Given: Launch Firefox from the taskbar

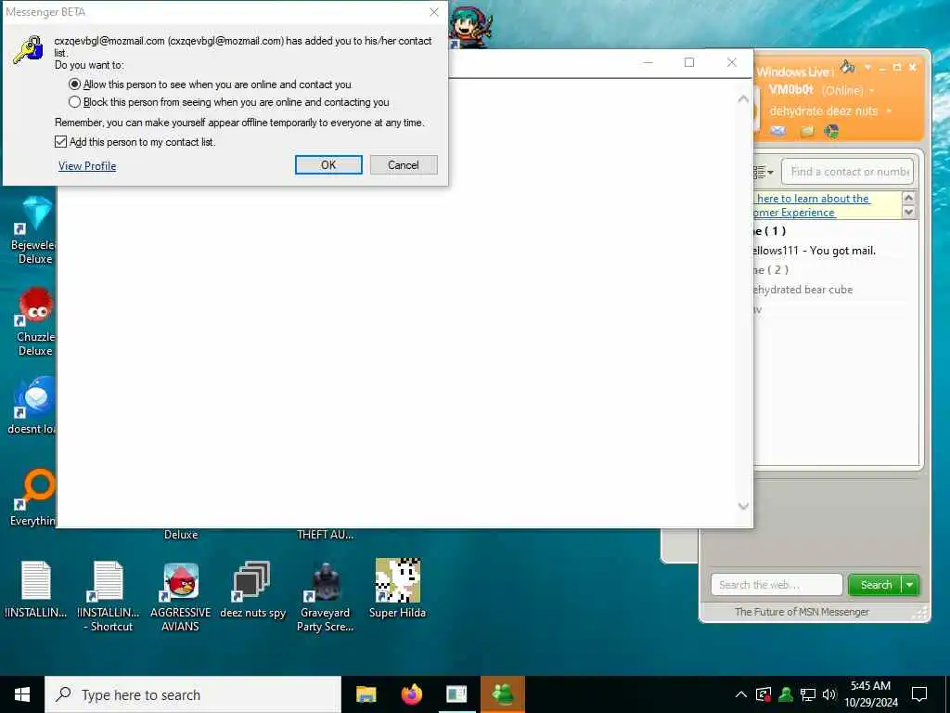Looking at the screenshot, I should [x=412, y=694].
